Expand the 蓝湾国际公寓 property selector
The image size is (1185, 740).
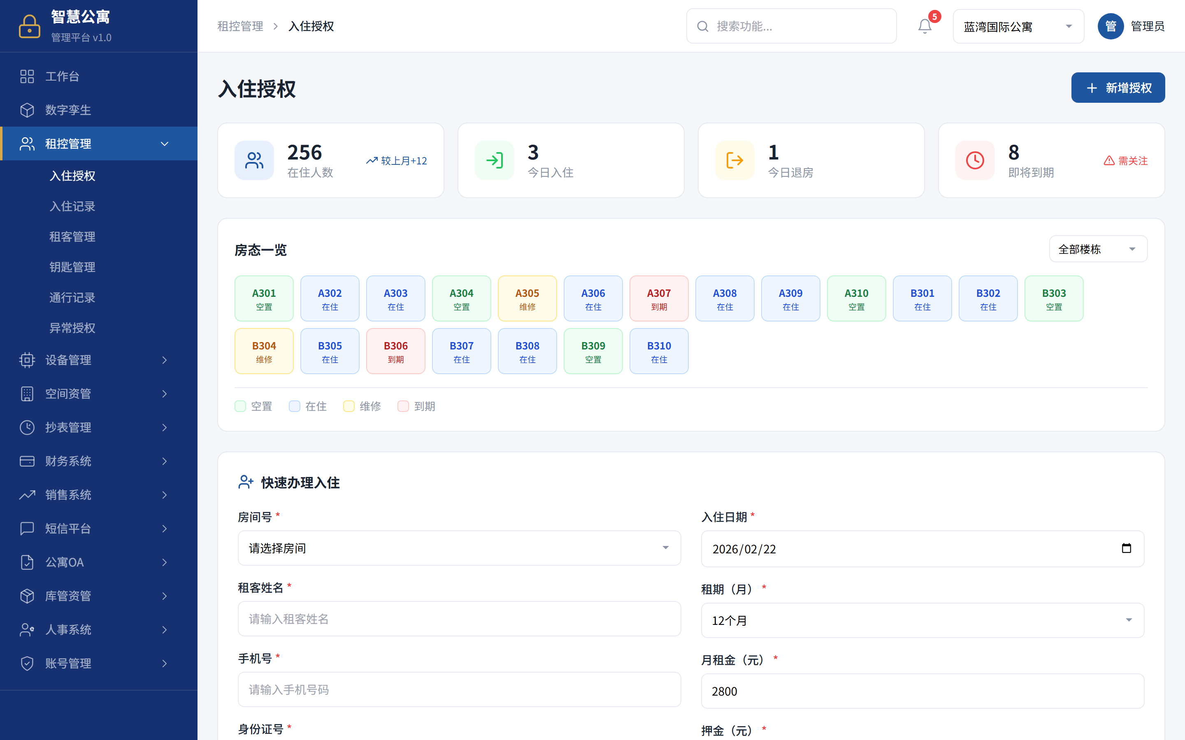pyautogui.click(x=1018, y=26)
